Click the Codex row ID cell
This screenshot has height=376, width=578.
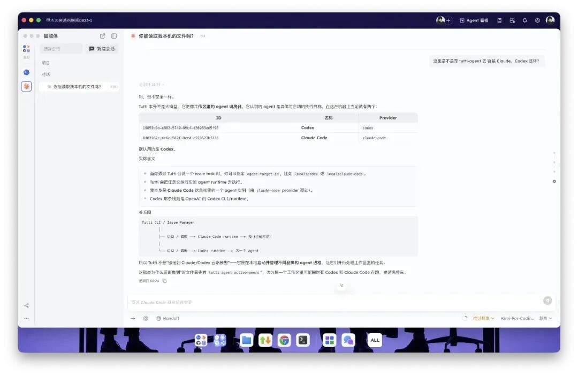[x=181, y=128]
